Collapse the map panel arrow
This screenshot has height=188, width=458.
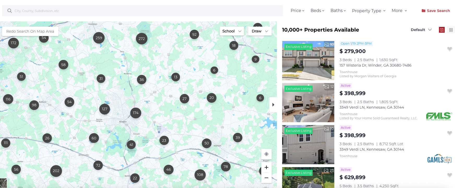273,105
